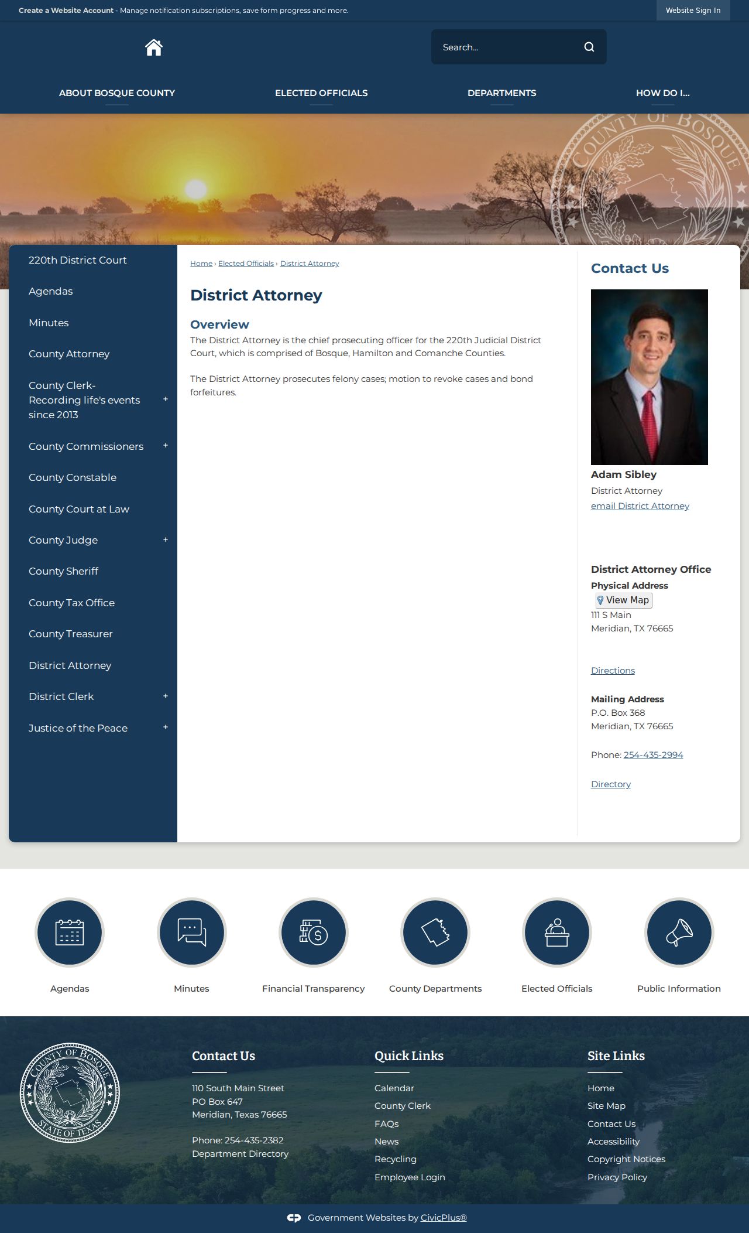Screen dimensions: 749x1233
Task: Expand County Commissioners submenu
Action: [x=166, y=446]
